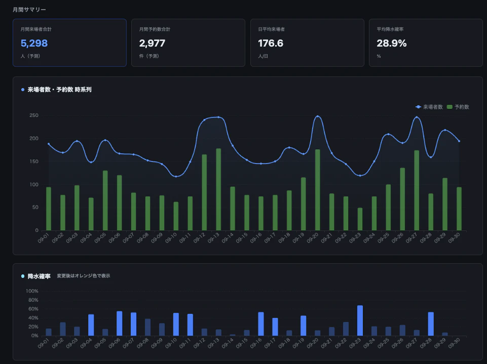Select the green 予約数 bar for 09-20
This screenshot has height=364, width=487.
tap(317, 190)
